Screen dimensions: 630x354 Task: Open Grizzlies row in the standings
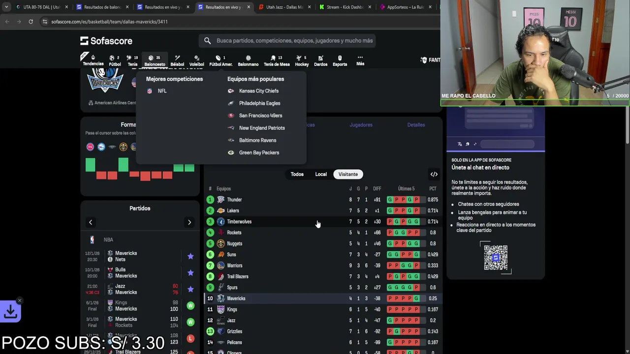[322, 331]
